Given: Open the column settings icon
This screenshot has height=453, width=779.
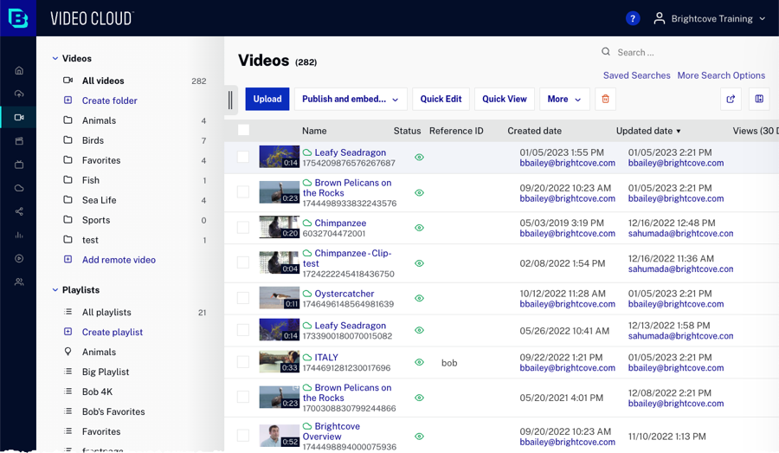Looking at the screenshot, I should pyautogui.click(x=759, y=99).
